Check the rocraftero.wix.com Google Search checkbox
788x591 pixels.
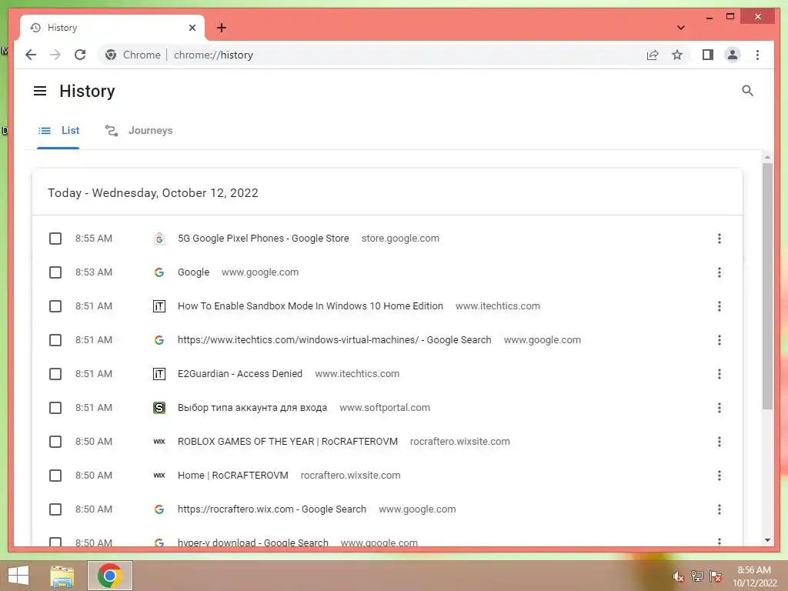coord(55,509)
